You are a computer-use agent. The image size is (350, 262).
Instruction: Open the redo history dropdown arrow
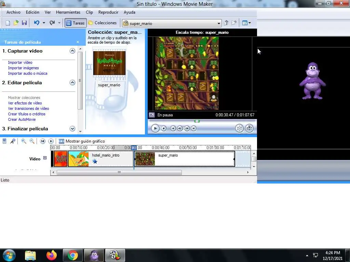point(59,23)
